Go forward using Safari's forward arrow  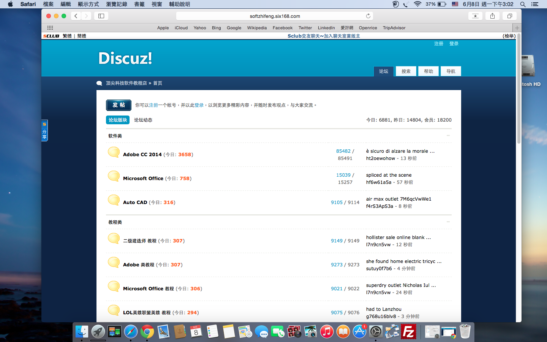point(86,16)
